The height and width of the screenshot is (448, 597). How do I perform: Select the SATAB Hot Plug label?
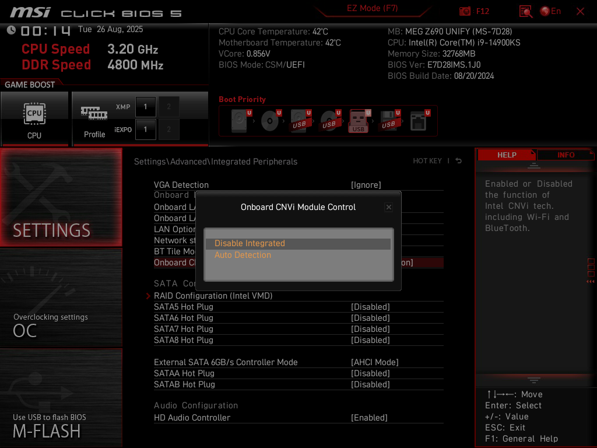click(184, 384)
